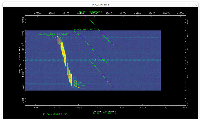Click the PGPLOT Window 3 title
The width and height of the screenshot is (201, 119).
click(x=100, y=5)
